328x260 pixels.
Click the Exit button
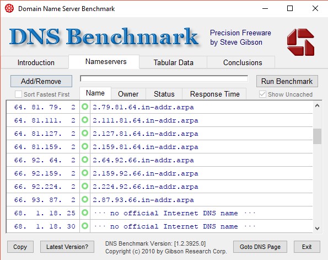[307, 247]
